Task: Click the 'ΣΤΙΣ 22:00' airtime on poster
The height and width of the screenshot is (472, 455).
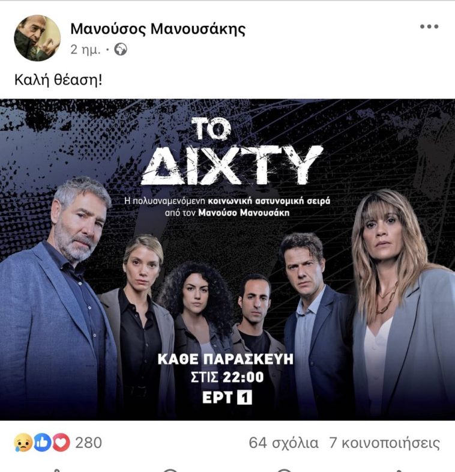Action: 227,377
